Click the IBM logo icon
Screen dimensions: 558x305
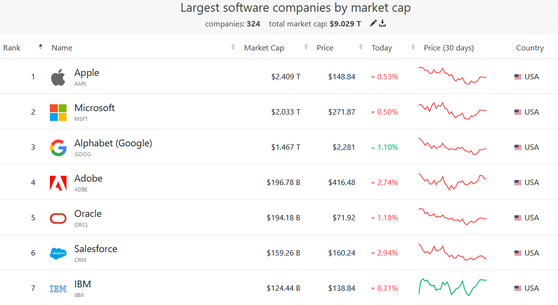click(58, 288)
